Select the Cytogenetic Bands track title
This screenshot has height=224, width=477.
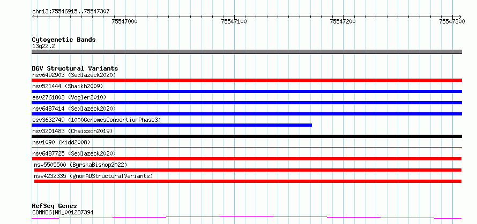tap(64, 40)
